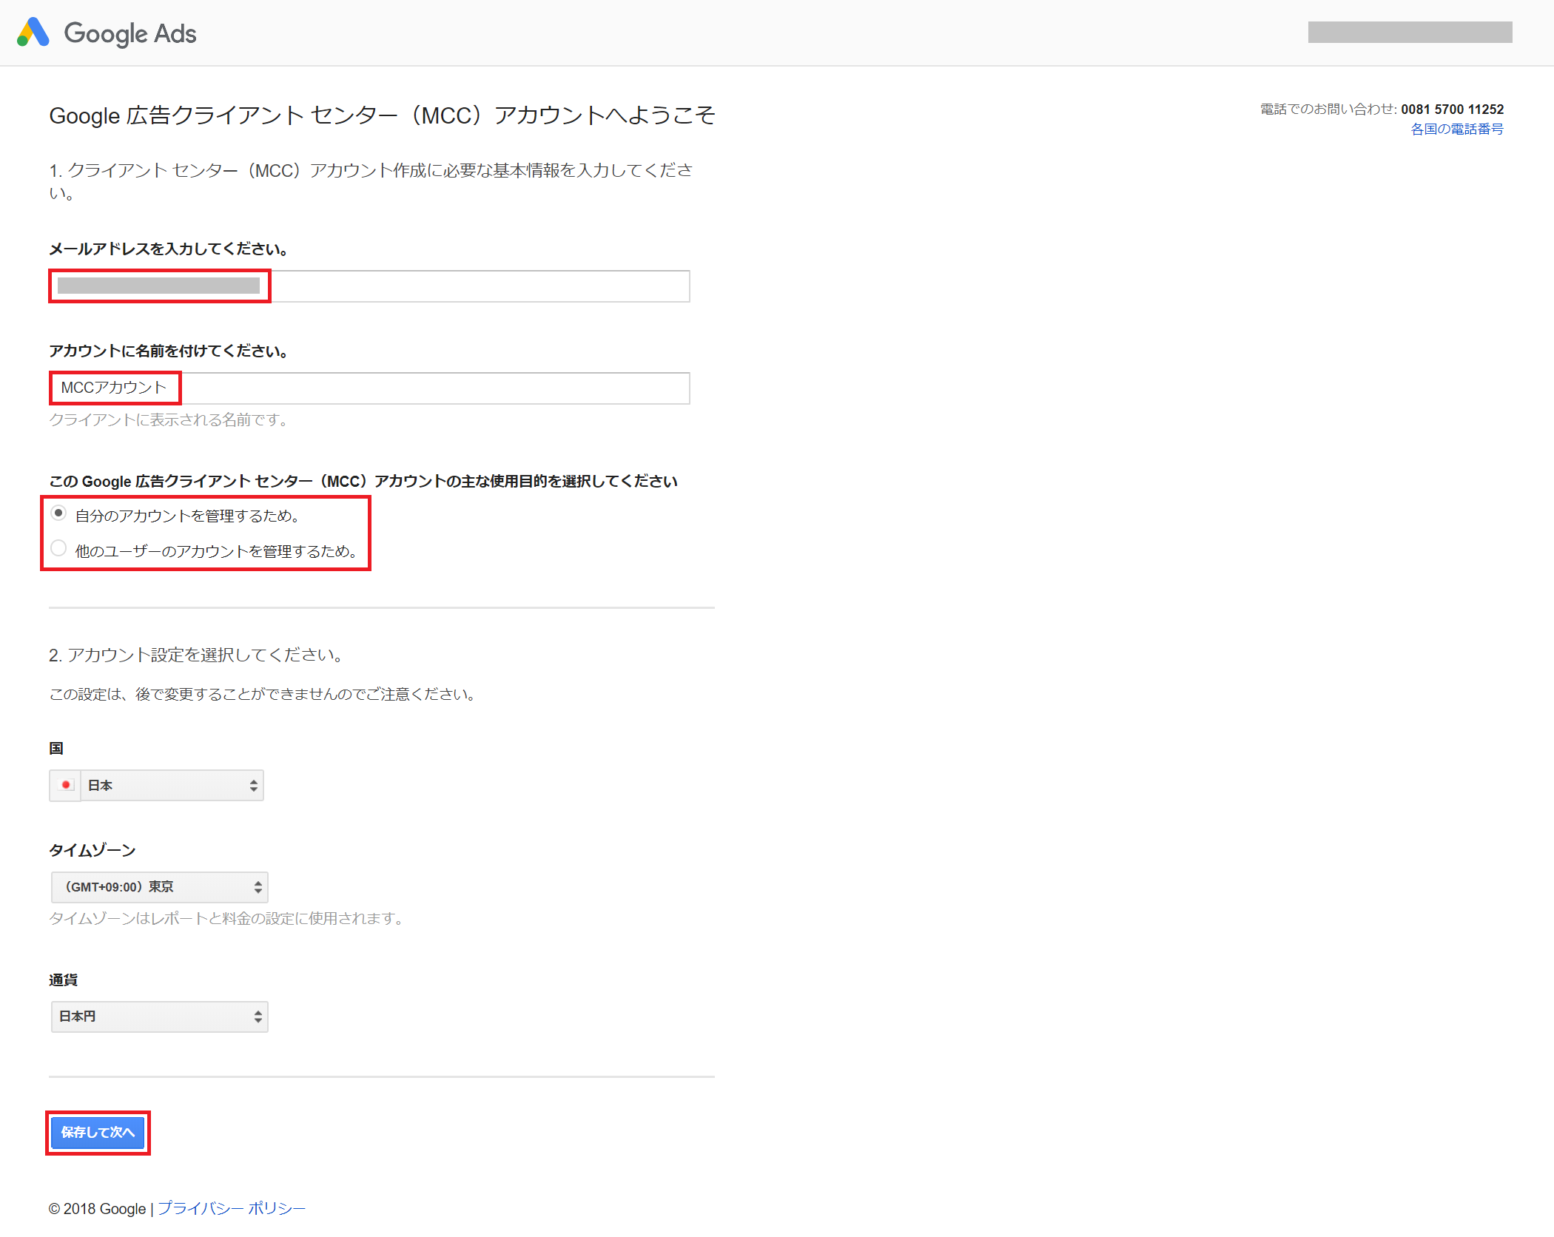Click the © 2018 Google footer text
The width and height of the screenshot is (1554, 1237).
click(98, 1209)
